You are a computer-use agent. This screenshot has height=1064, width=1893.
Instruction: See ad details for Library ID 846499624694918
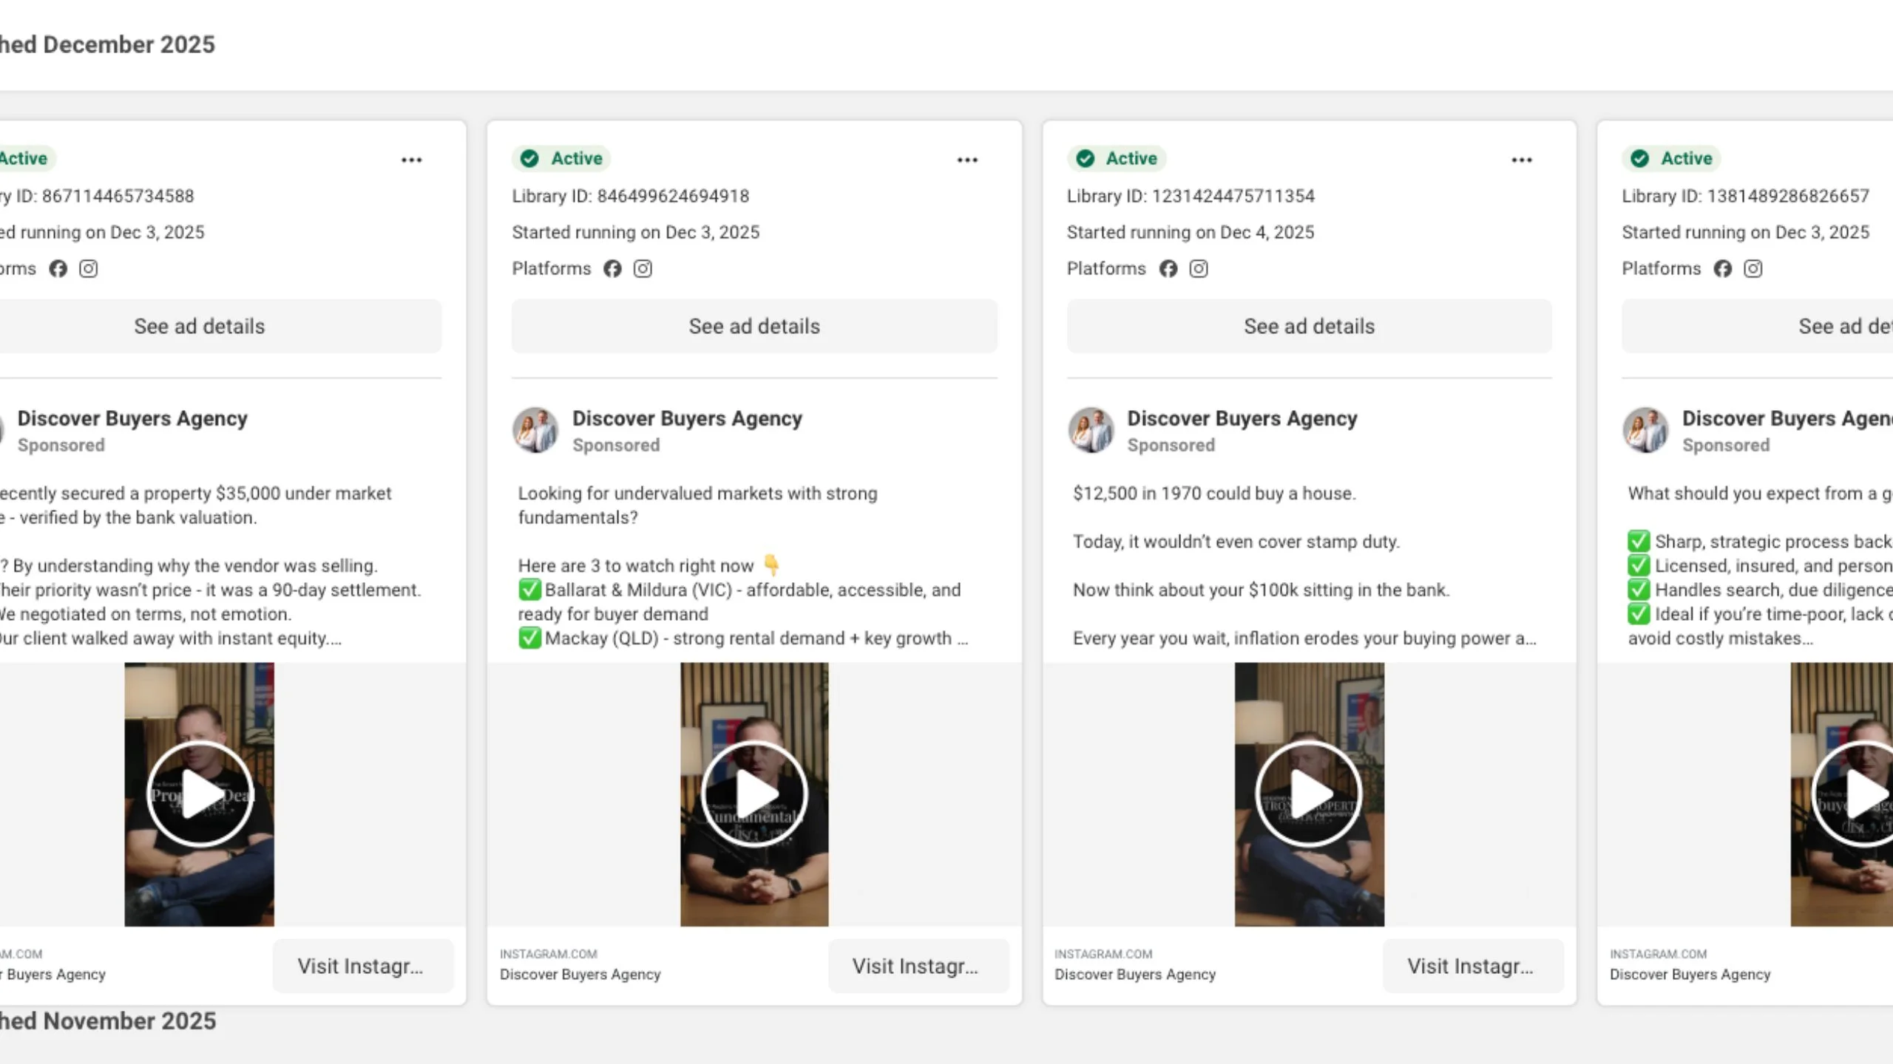point(754,326)
